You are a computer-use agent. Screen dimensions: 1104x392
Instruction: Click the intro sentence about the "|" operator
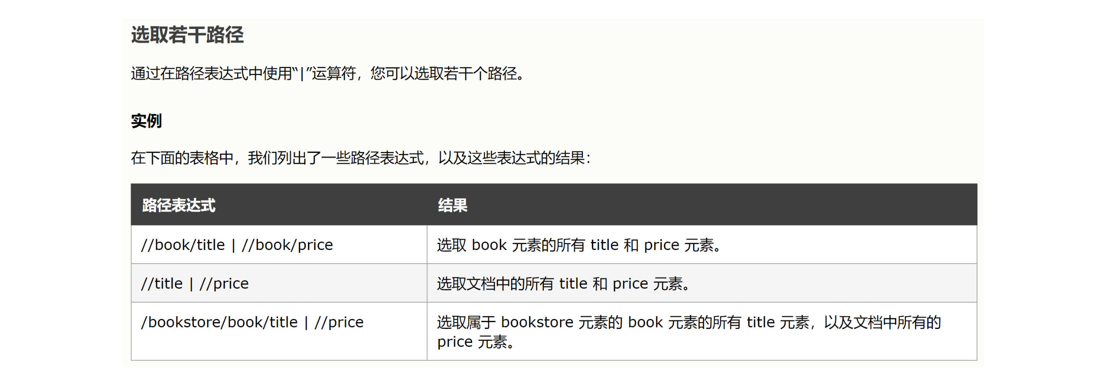(x=327, y=73)
